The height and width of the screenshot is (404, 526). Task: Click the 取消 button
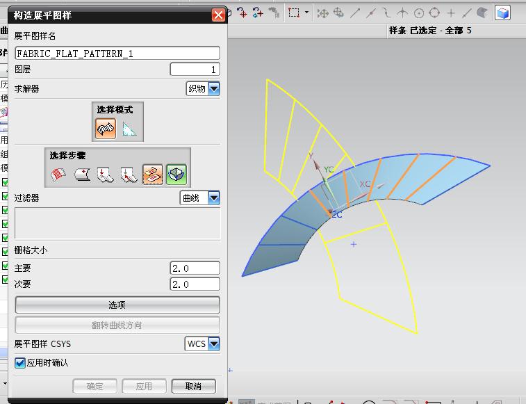(194, 386)
